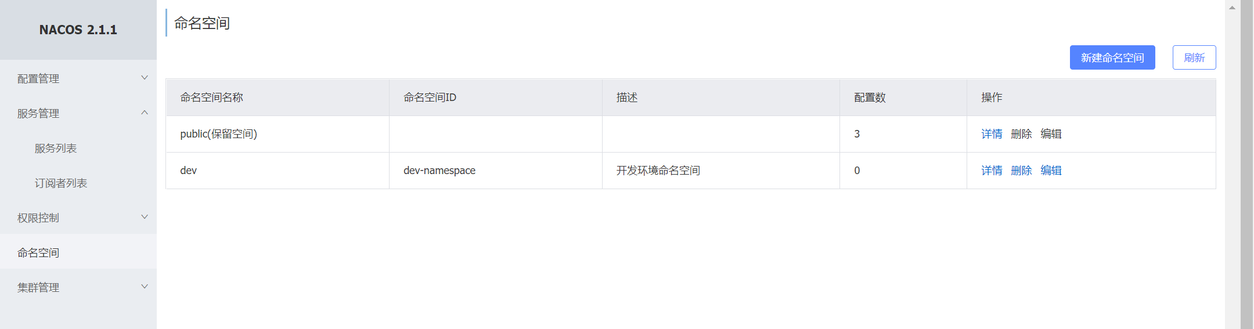Delete the dev namespace
1254x329 pixels.
point(1021,171)
